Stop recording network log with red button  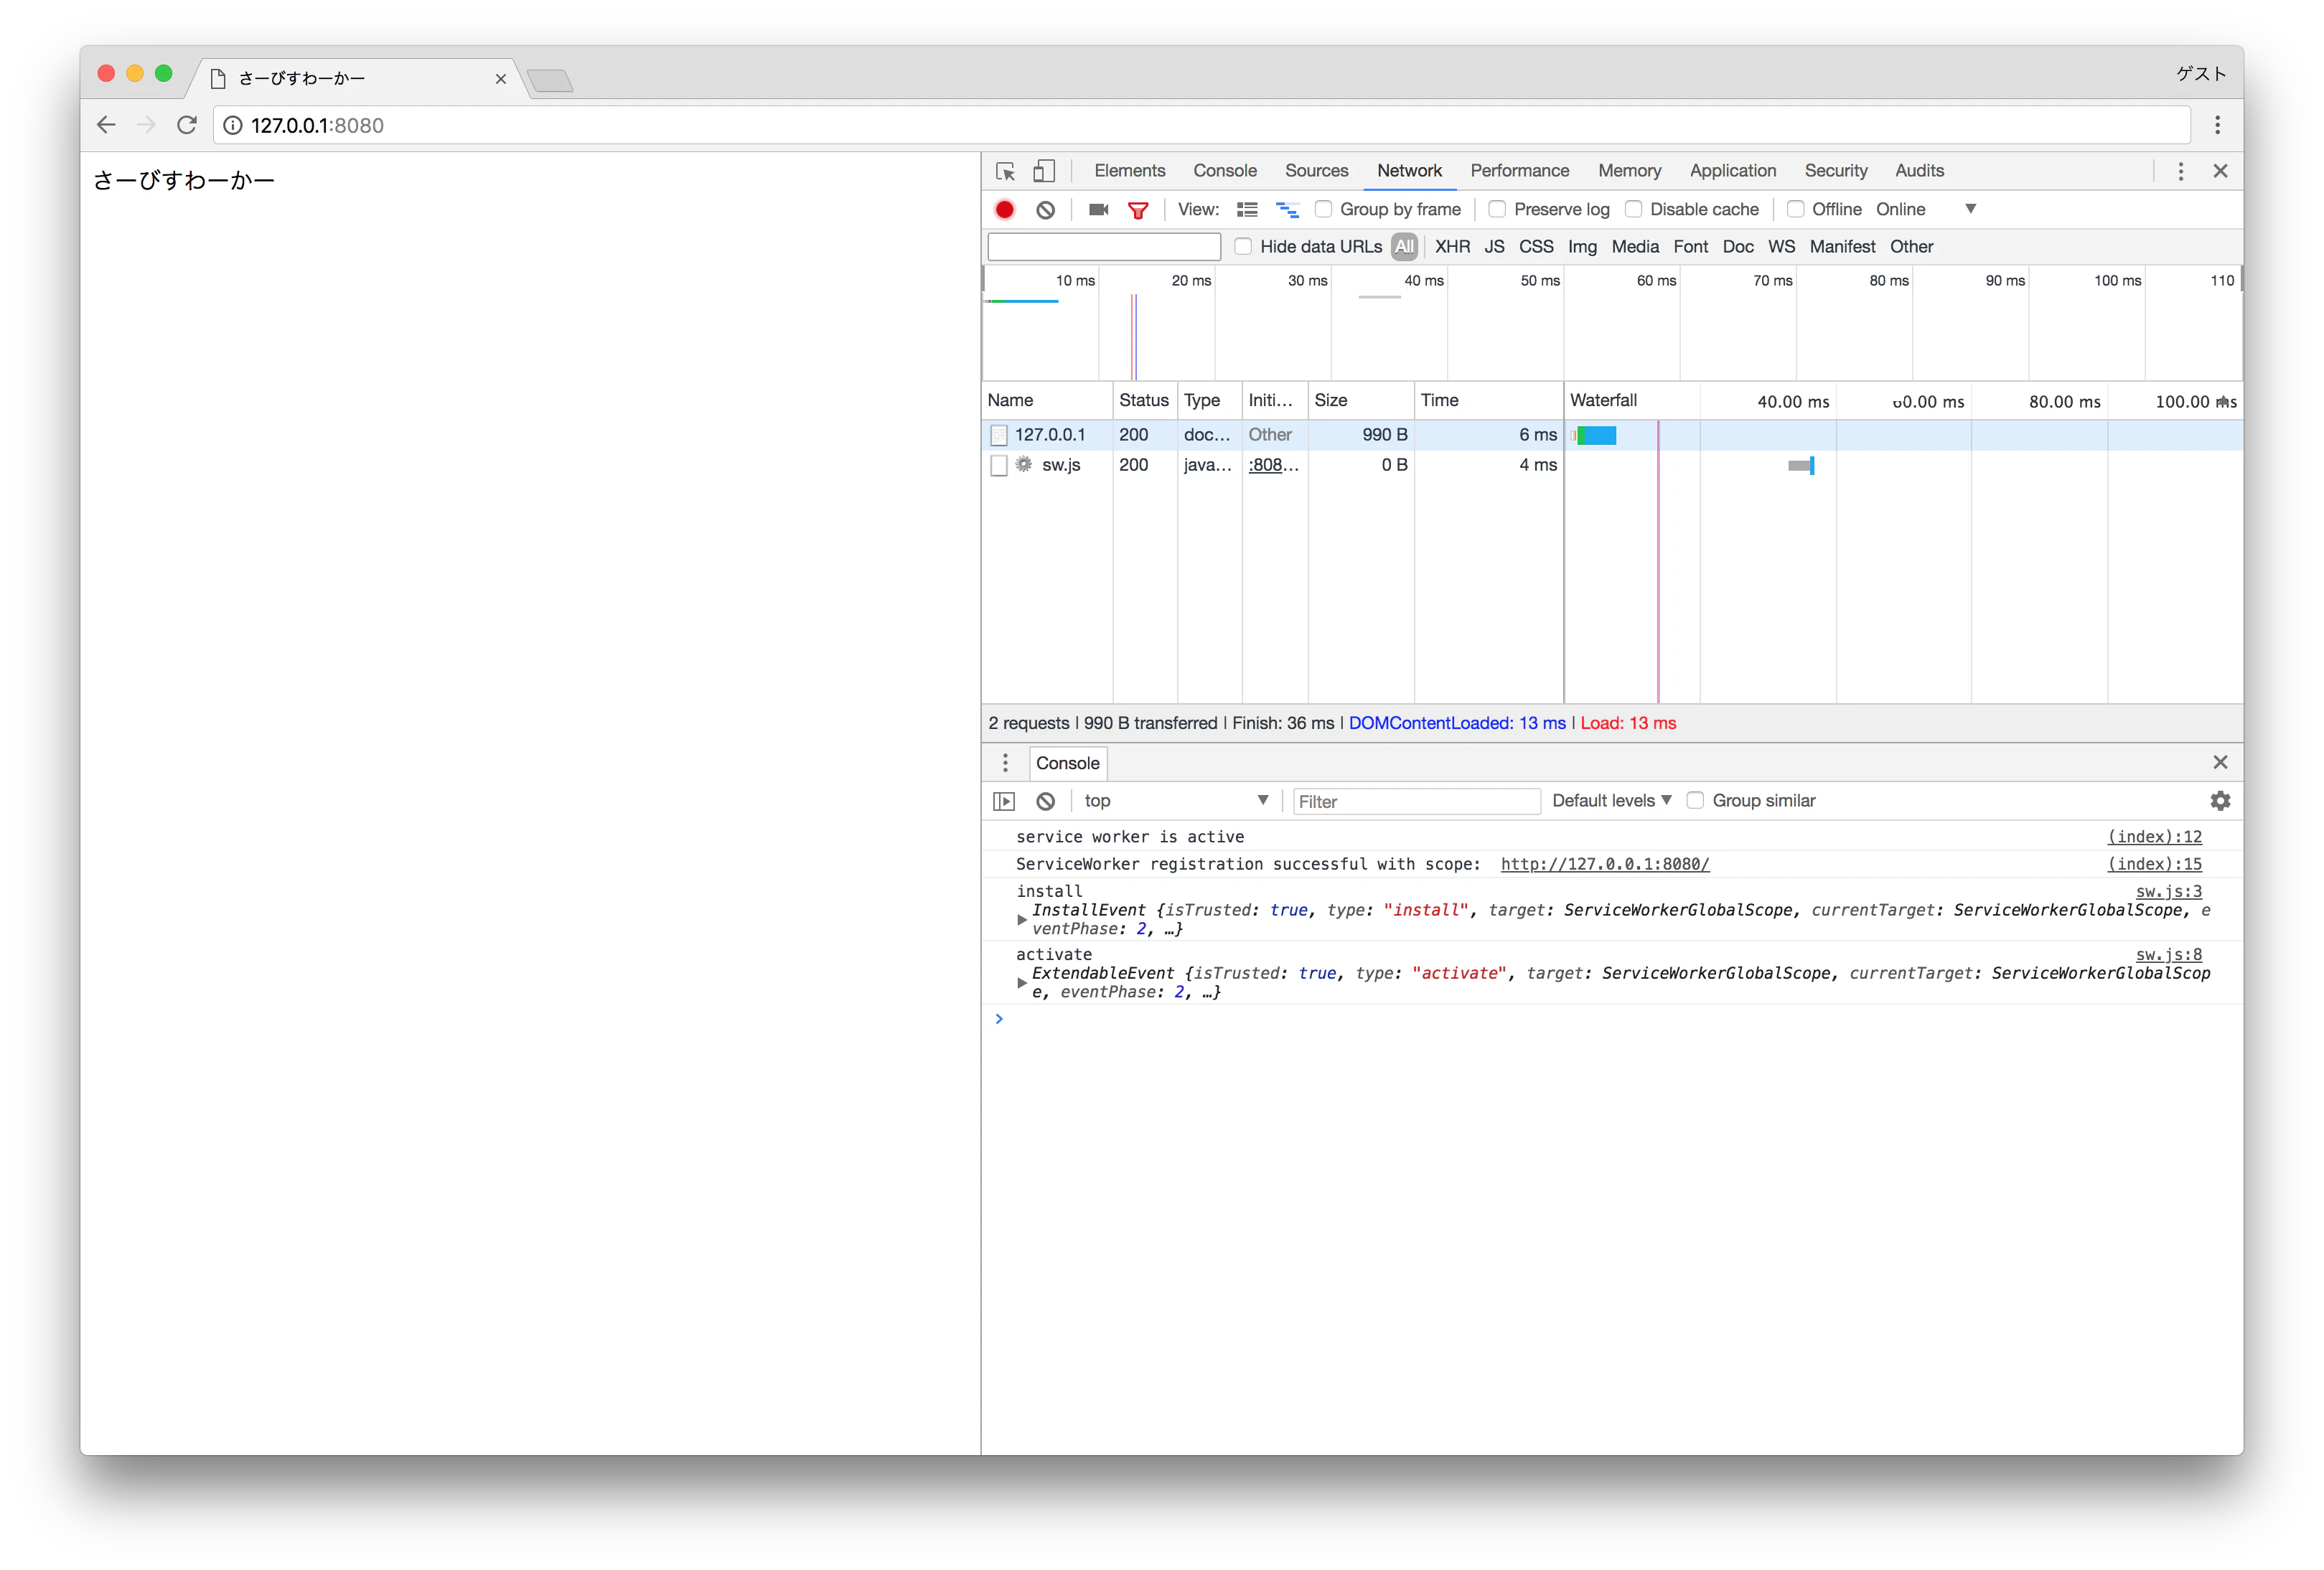(1005, 210)
